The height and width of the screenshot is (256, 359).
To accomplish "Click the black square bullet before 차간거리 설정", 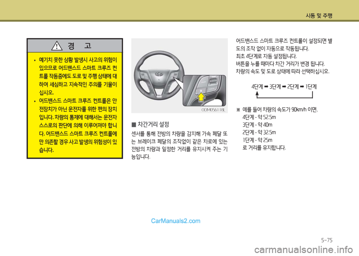I will click(134, 125).
